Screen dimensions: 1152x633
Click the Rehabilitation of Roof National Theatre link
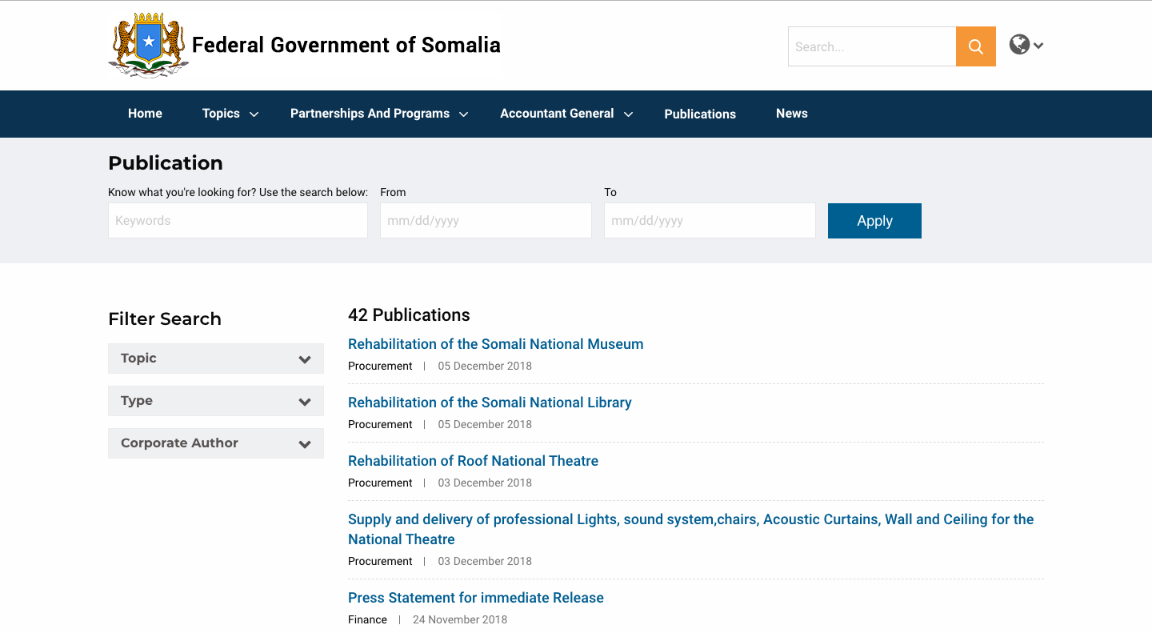(x=473, y=461)
